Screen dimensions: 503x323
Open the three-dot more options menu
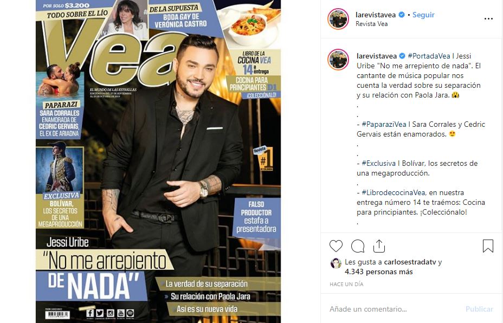pyautogui.click(x=488, y=19)
